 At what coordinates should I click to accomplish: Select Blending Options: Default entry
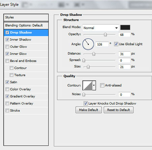[x=26, y=26]
